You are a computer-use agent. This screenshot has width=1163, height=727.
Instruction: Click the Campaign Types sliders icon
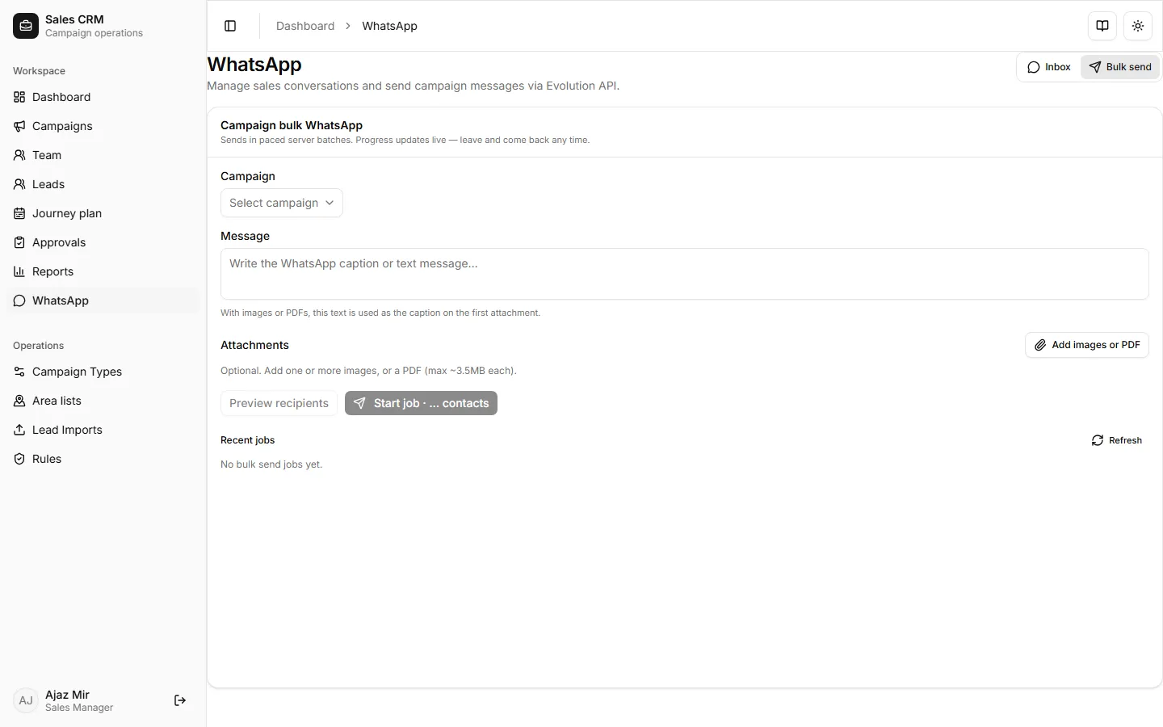click(19, 372)
